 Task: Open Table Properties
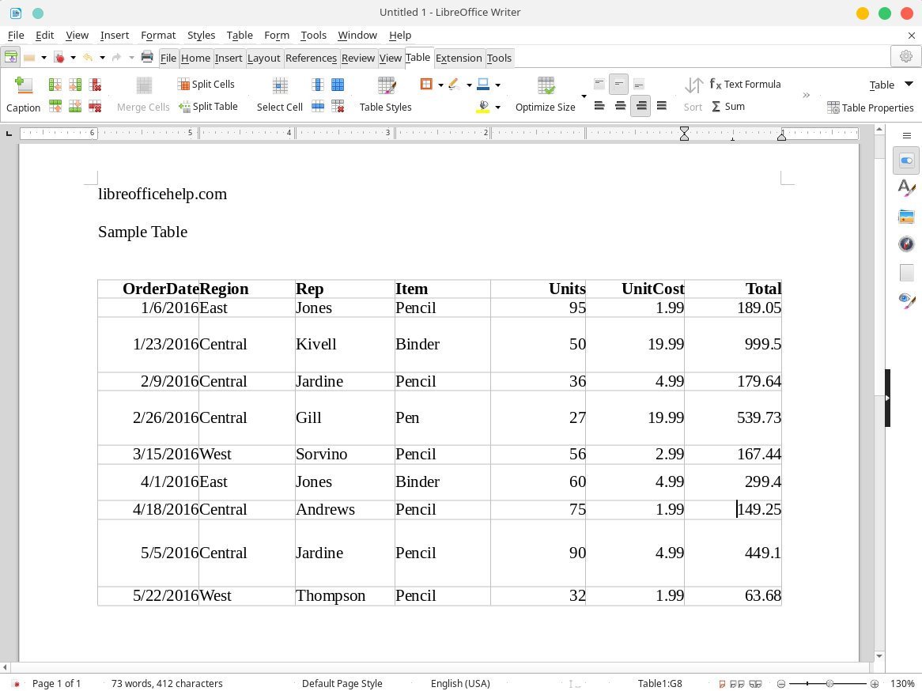(871, 108)
